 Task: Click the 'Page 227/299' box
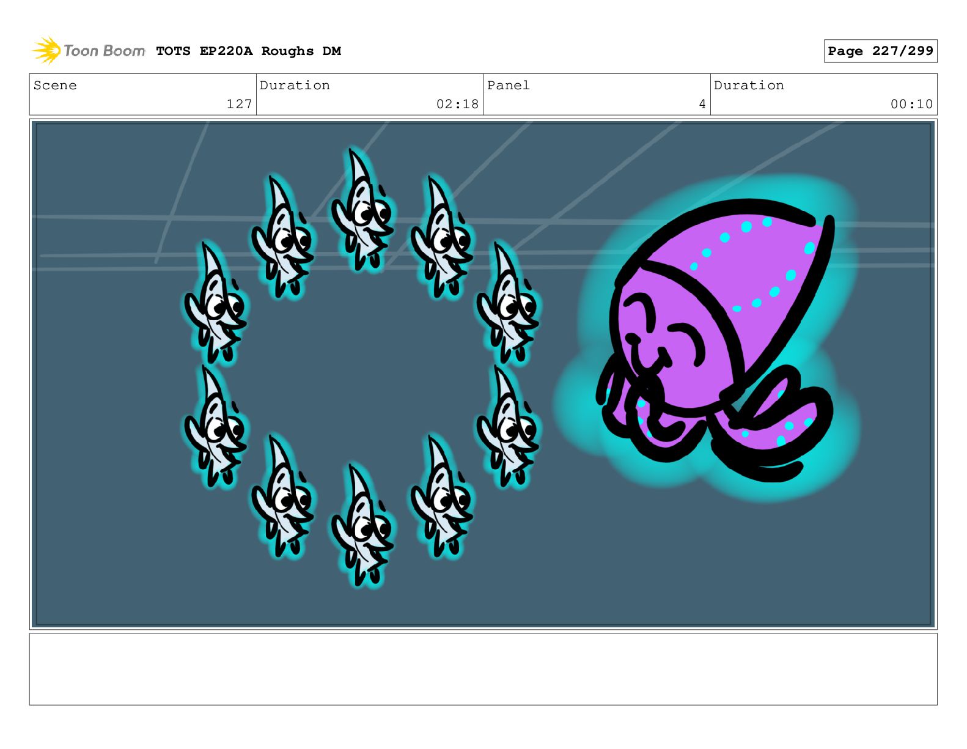(x=880, y=51)
